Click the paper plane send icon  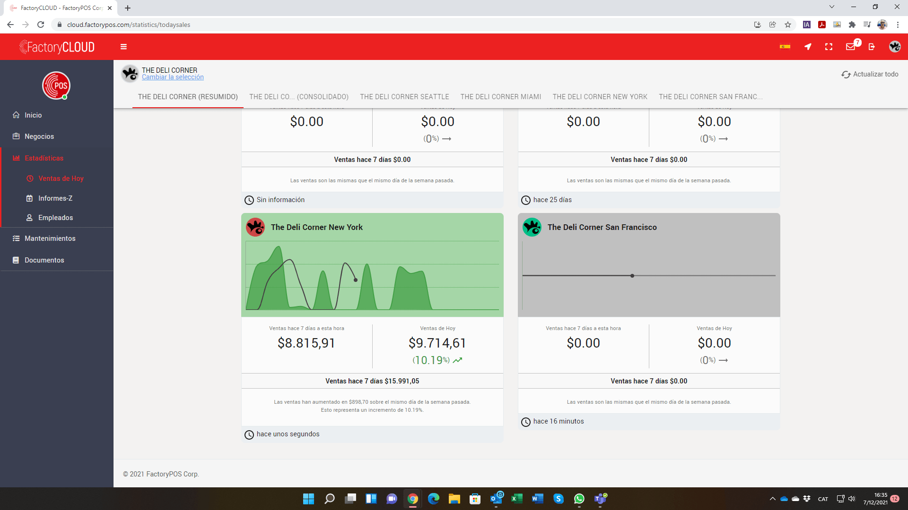pos(808,47)
